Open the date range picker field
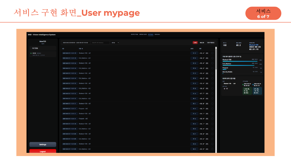 pos(75,43)
